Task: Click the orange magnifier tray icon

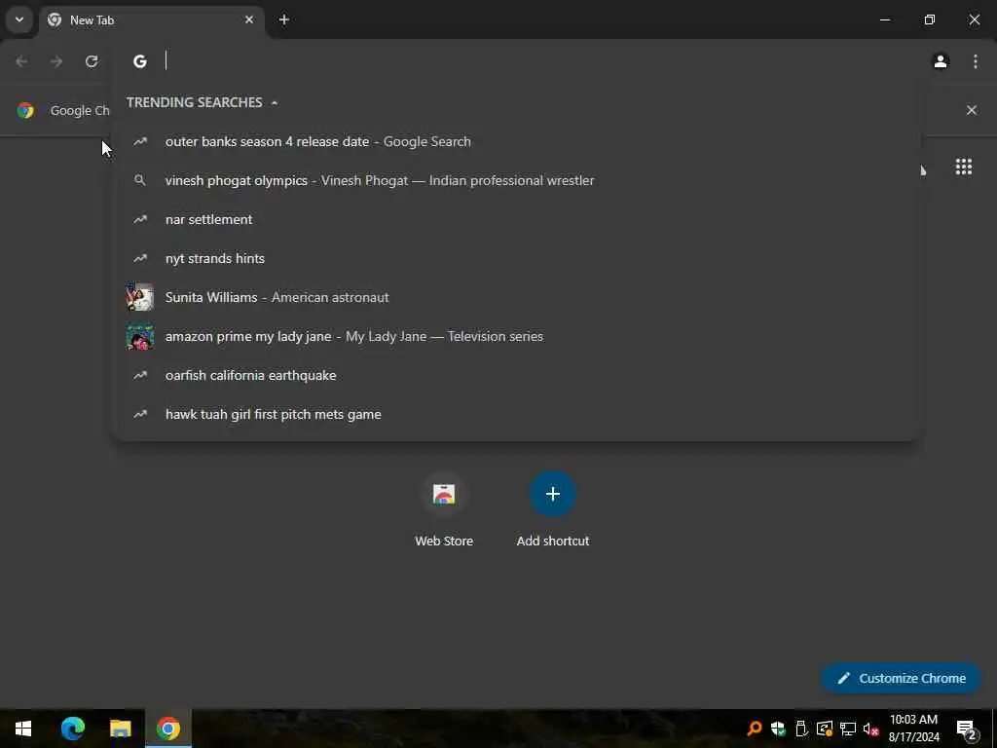Action: pos(755,729)
